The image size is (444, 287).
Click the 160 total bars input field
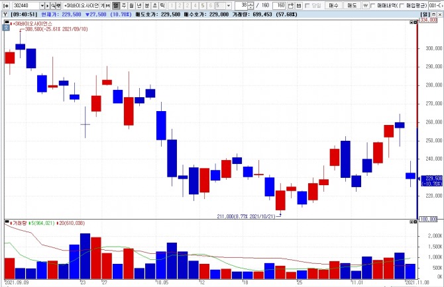279,6
